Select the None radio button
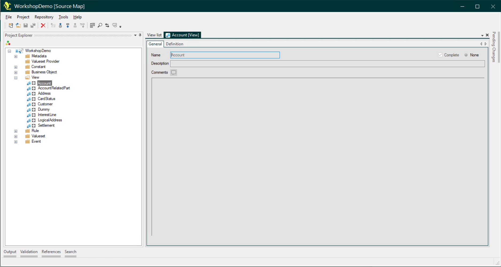 pos(466,55)
